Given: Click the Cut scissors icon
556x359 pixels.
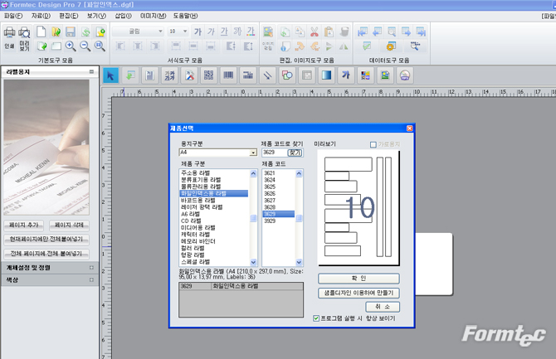Looking at the screenshot, I should click(x=315, y=32).
